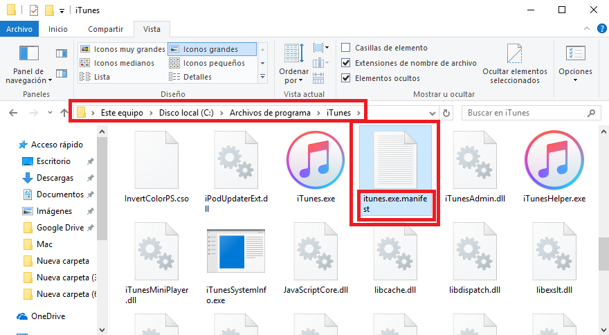609x335 pixels.
Task: Uncheck Elementos ocultos checkbox
Action: pyautogui.click(x=345, y=78)
